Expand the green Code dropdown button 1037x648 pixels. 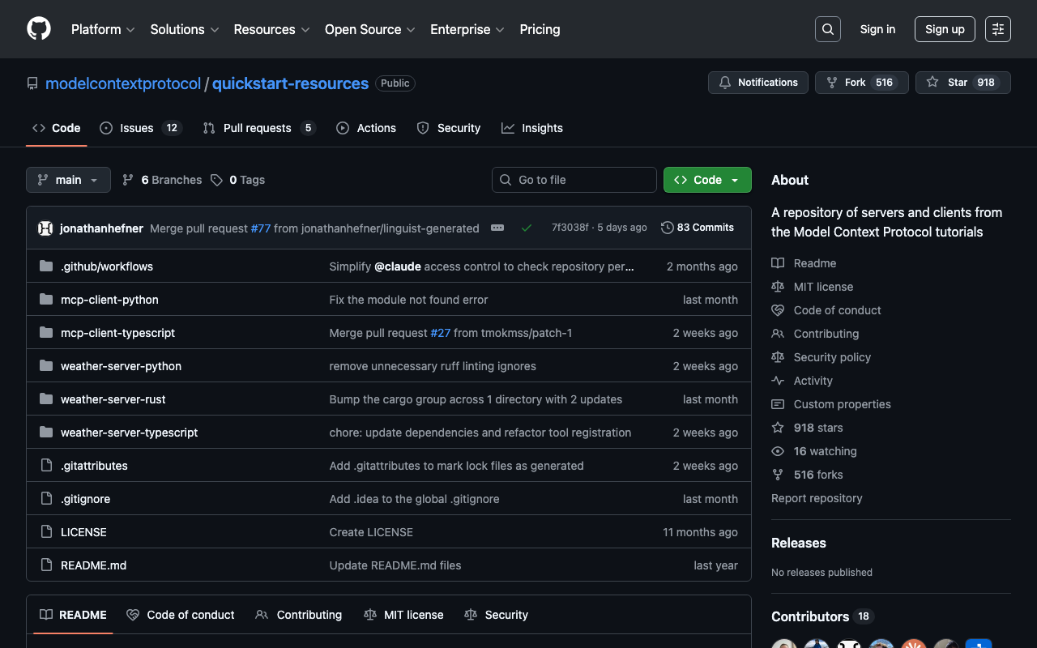tap(707, 180)
